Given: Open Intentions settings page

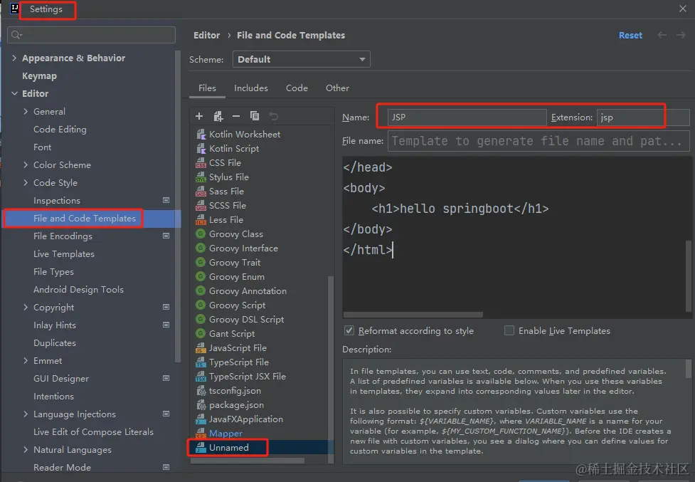Looking at the screenshot, I should pos(53,396).
